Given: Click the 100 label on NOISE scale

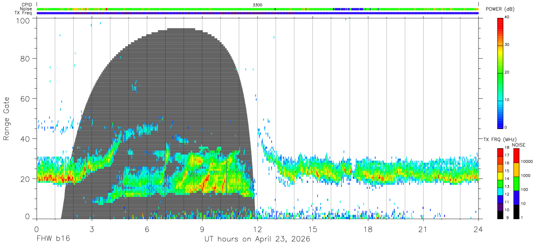Looking at the screenshot, I should (x=524, y=190).
